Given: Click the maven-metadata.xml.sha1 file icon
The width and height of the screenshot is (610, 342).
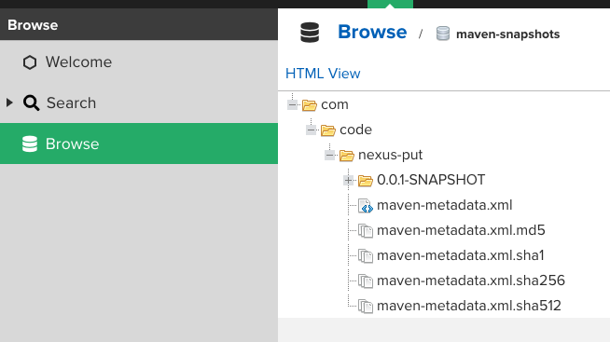Looking at the screenshot, I should 366,256.
